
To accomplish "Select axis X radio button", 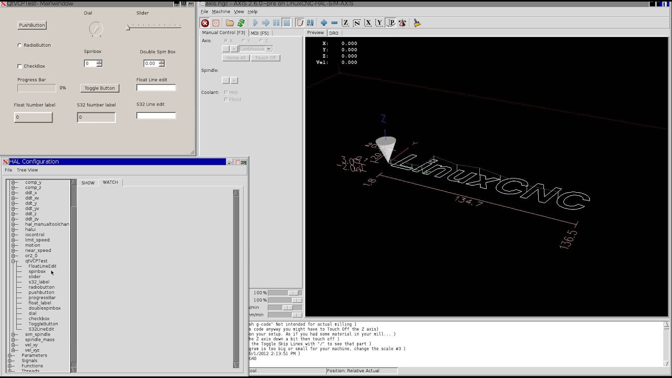I will (226, 40).
